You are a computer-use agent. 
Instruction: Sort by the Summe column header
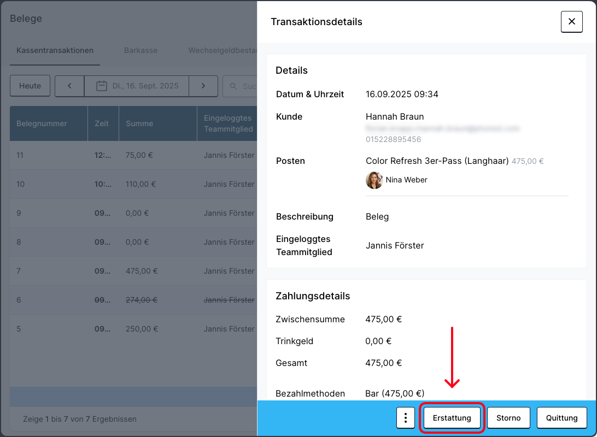(139, 123)
